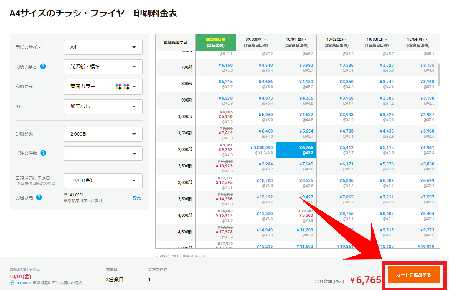Viewport: 449px width, 290px height.
Task: Select the 10/04(月) delivery column header
Action: click(417, 42)
